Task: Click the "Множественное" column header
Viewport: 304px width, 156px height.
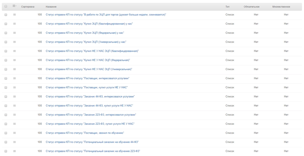Action: point(281,7)
